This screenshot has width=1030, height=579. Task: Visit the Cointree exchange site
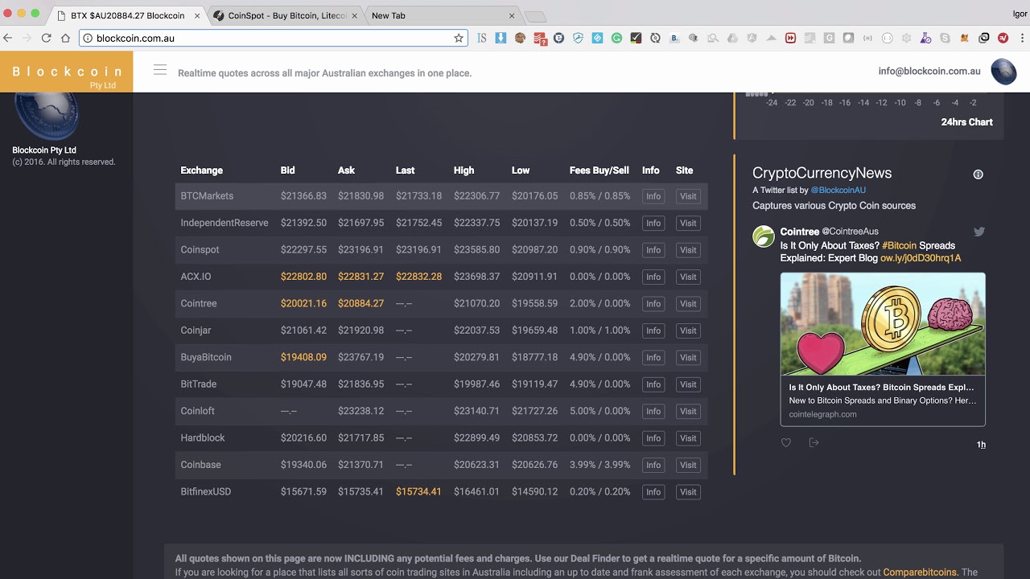[688, 304]
